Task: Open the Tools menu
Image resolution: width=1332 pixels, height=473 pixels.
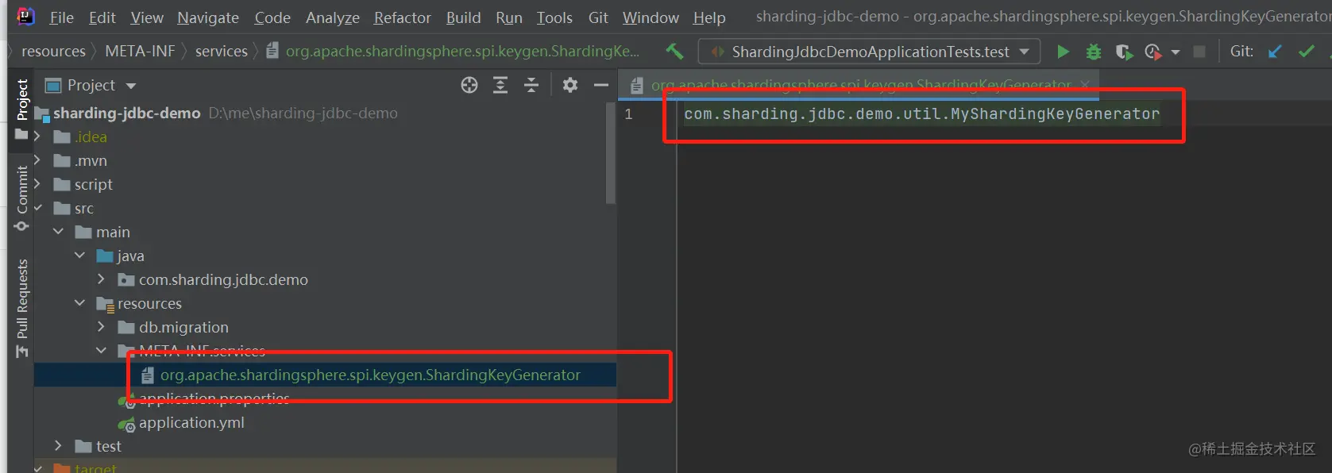Action: point(554,17)
